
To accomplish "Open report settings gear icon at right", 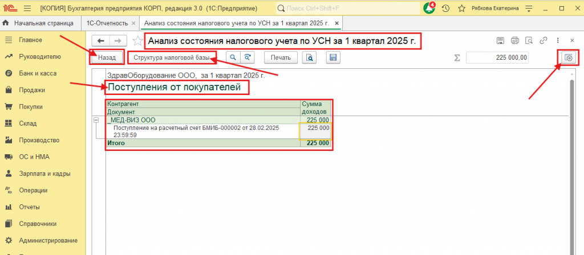I will (x=569, y=57).
